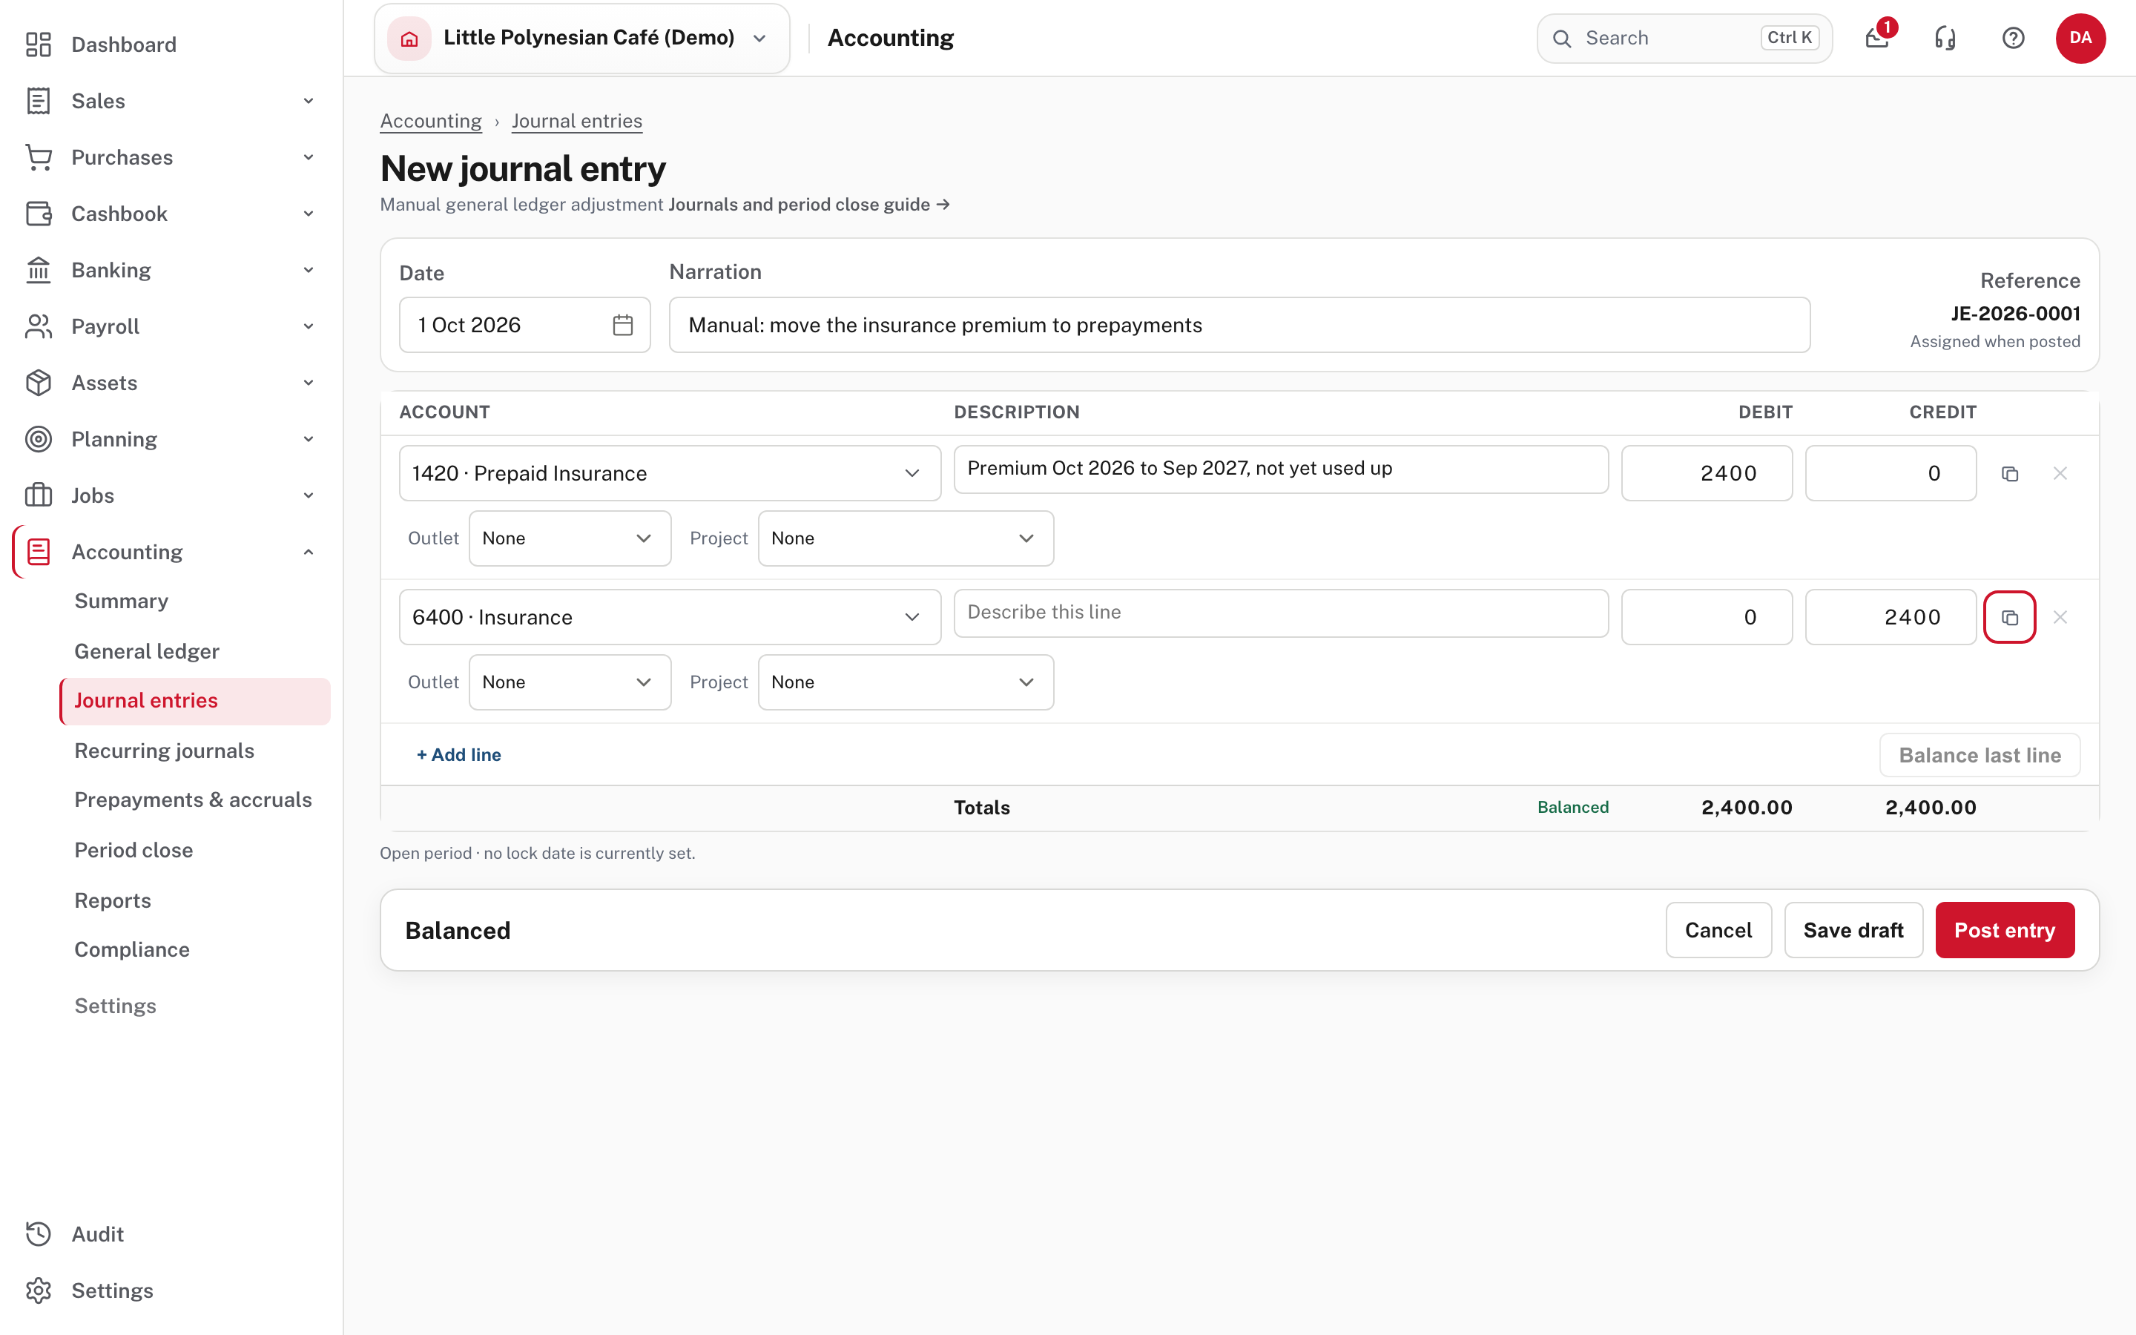Duplicate the 6400 Insurance line

(2010, 617)
